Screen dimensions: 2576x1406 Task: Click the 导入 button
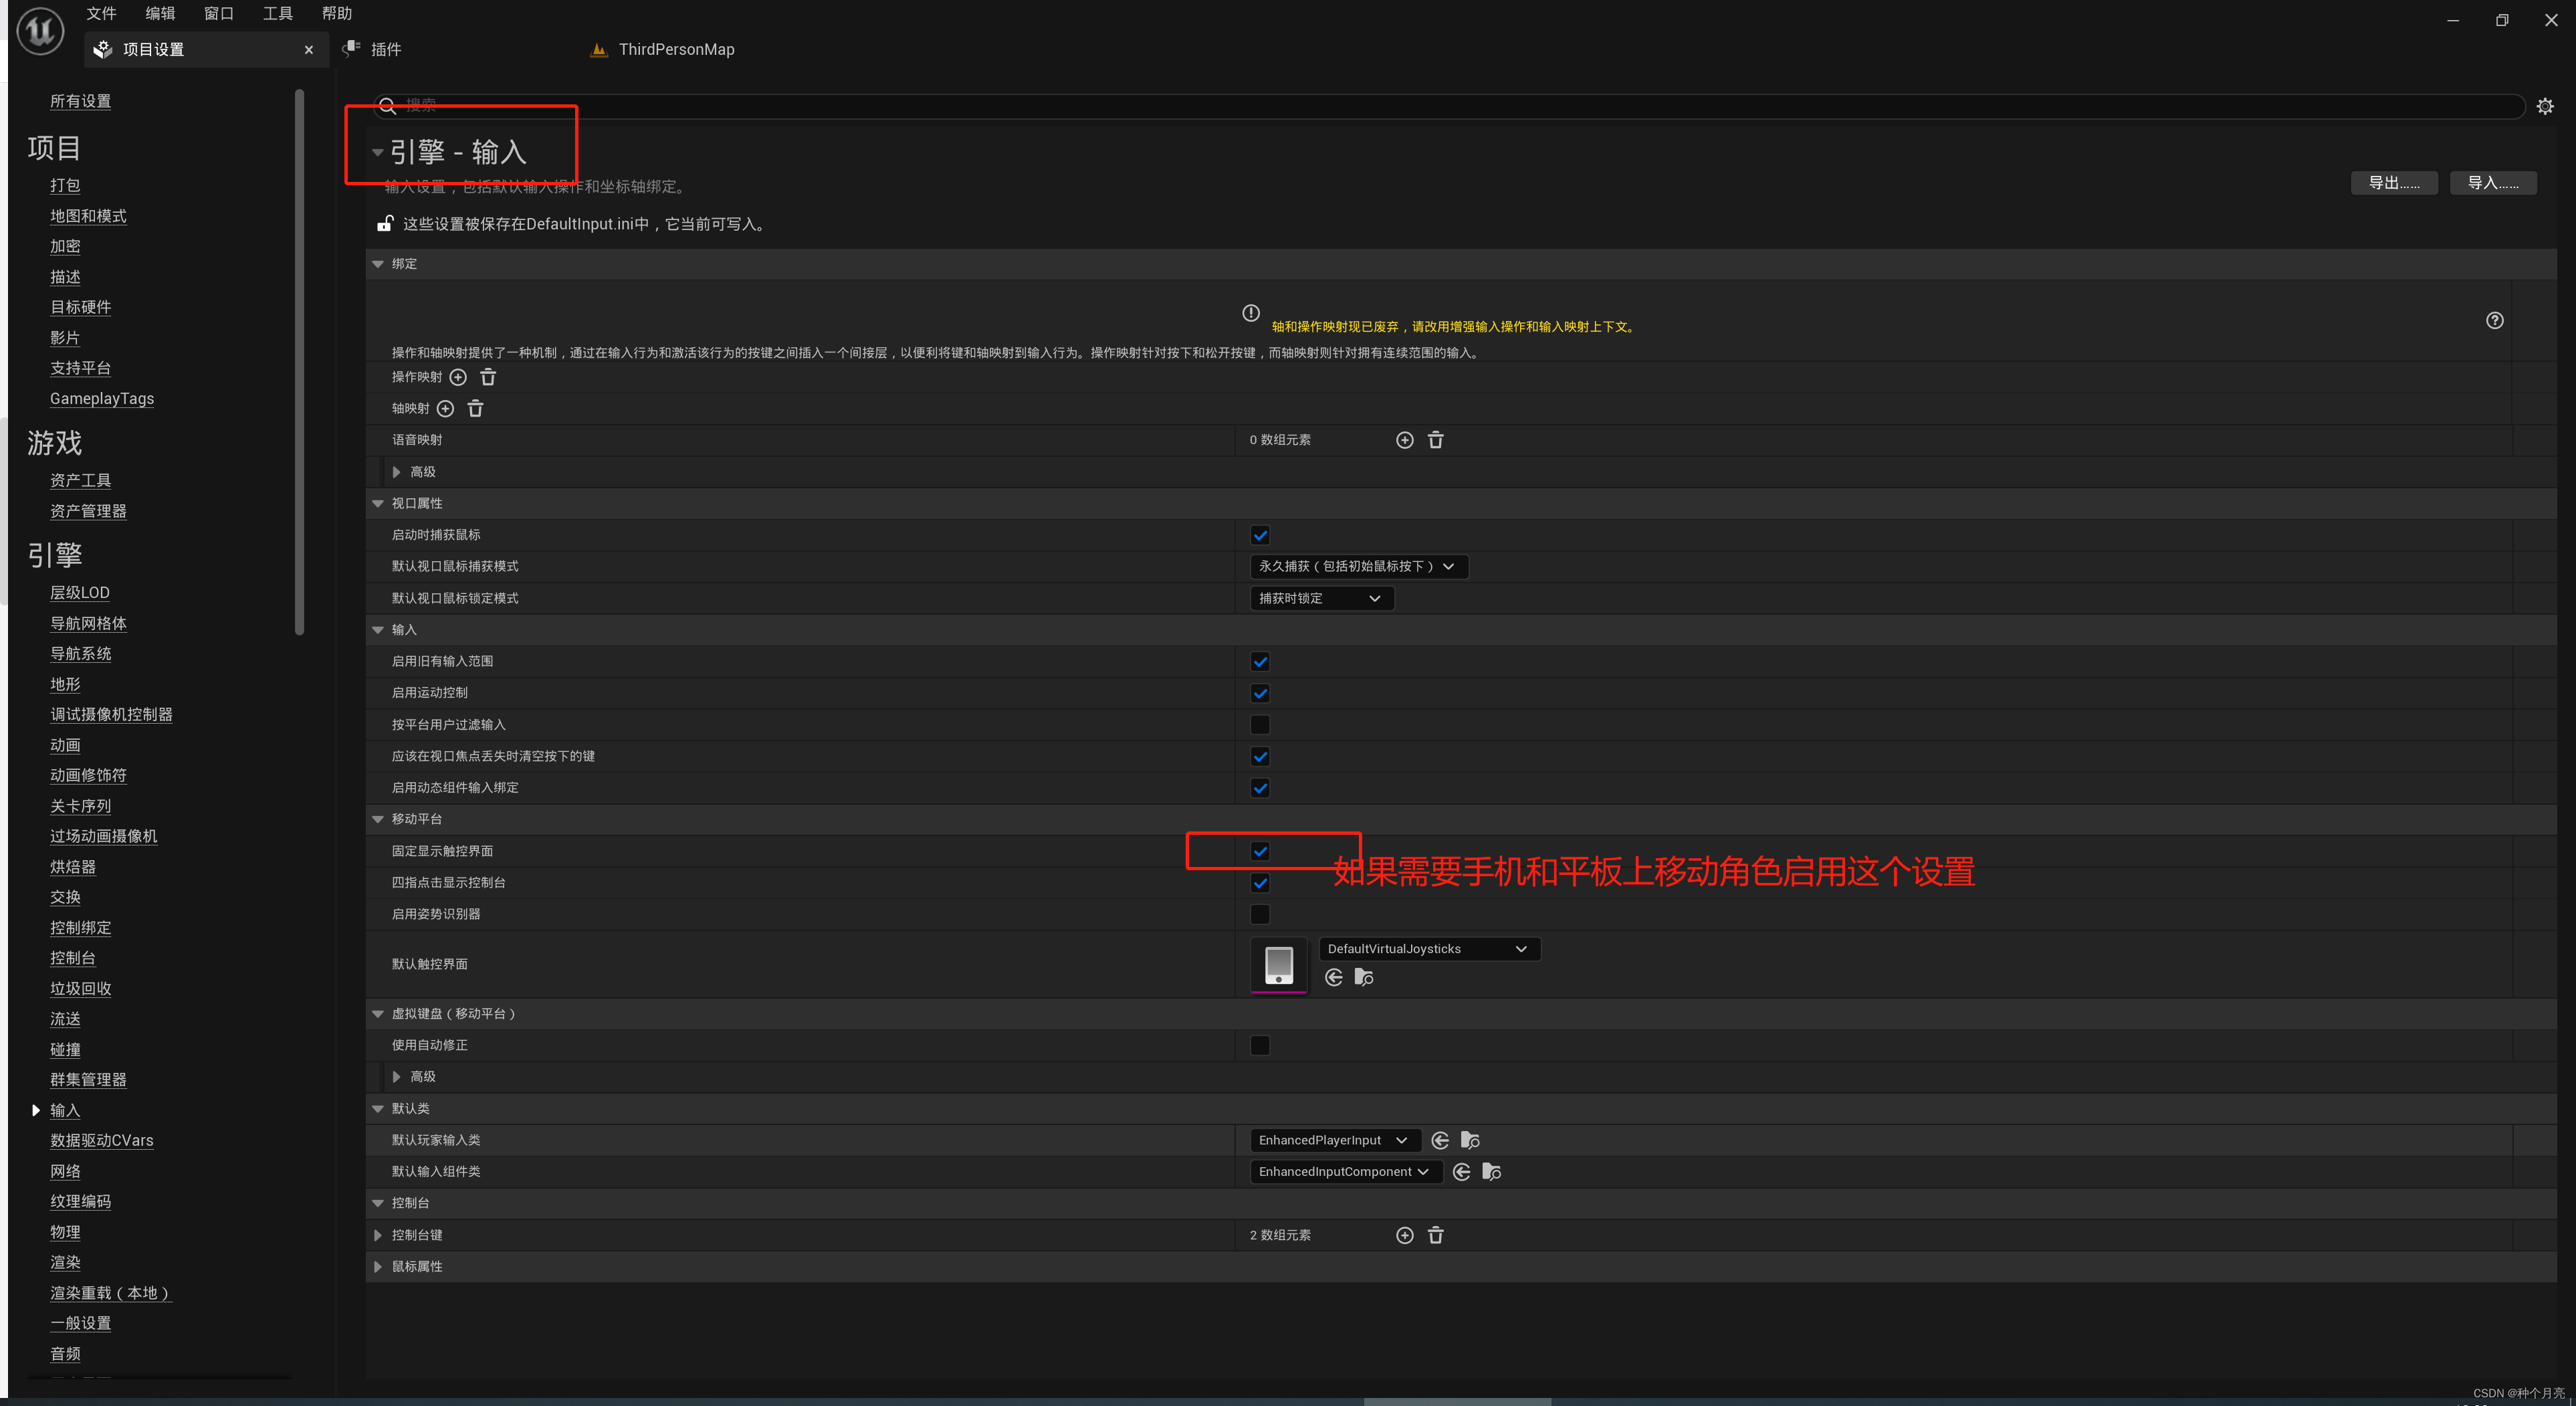(x=2493, y=183)
